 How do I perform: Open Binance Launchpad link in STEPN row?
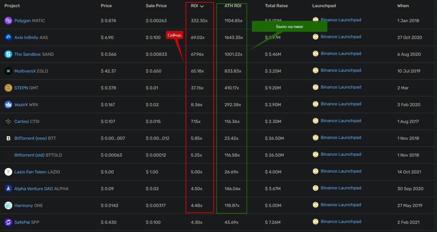(x=341, y=87)
